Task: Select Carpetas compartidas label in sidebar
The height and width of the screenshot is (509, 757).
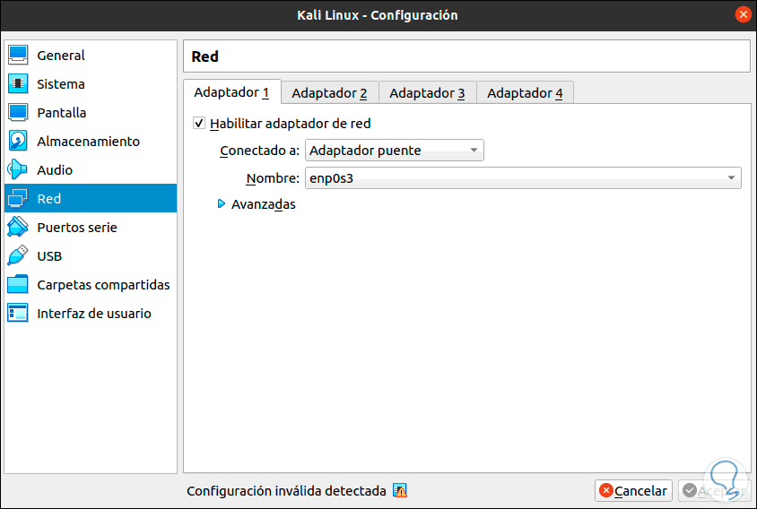Action: pos(103,285)
